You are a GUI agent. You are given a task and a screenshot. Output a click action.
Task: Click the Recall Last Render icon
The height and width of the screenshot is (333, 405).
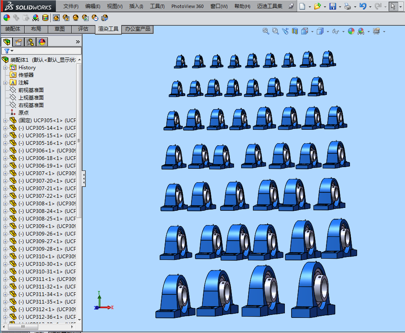coord(105,18)
